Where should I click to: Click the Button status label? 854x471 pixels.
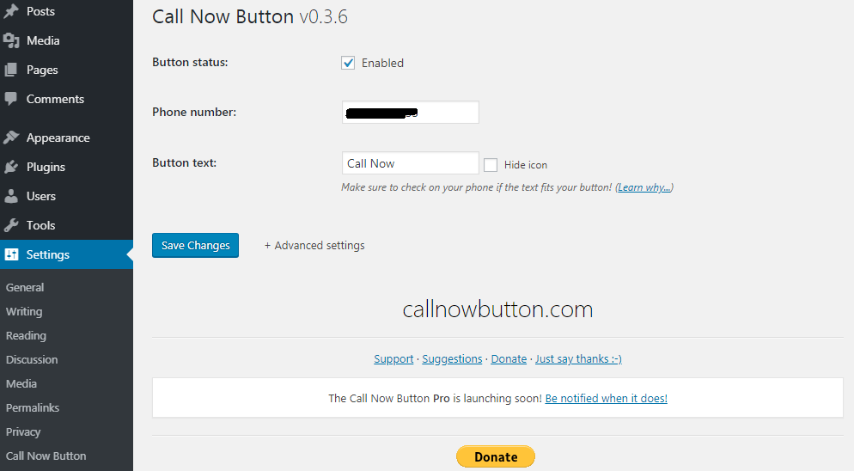pyautogui.click(x=190, y=62)
